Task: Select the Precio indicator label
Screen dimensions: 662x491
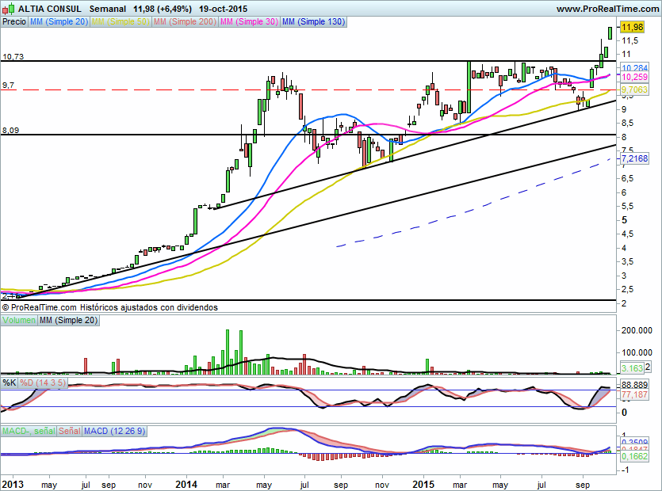Action: 14,21
